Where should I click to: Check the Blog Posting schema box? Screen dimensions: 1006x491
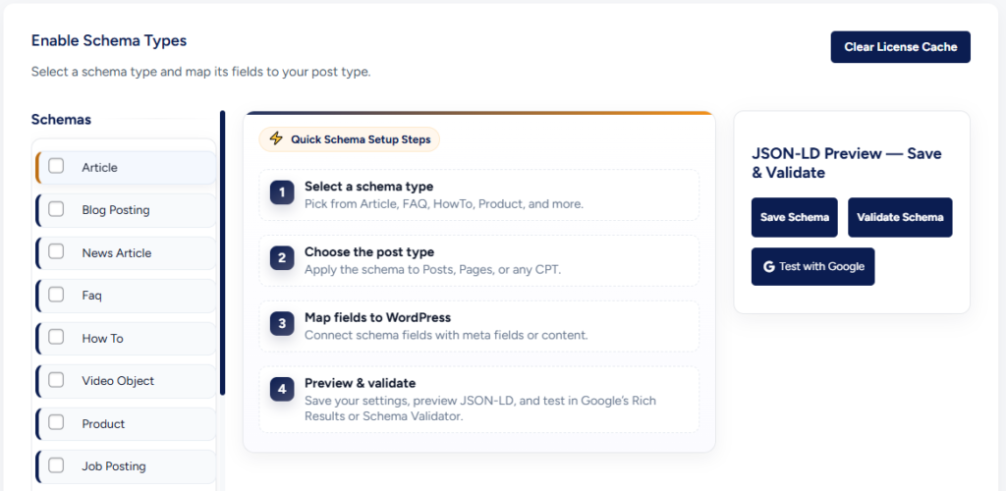point(57,209)
